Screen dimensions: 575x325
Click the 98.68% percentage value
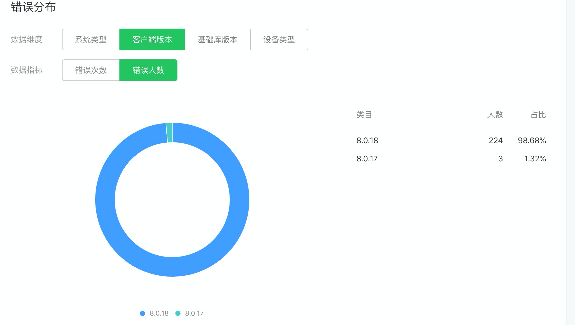pos(532,140)
